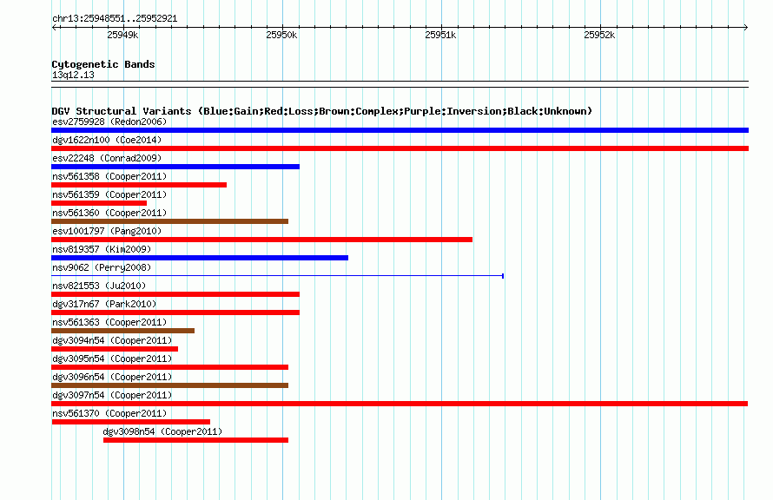Select the red esv1001797 loss bar
773x500 pixels.
pos(261,240)
